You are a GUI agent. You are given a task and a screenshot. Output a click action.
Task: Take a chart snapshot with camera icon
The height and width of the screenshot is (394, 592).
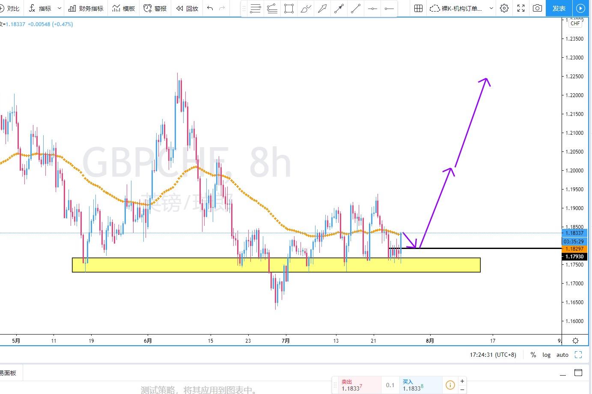(x=537, y=8)
